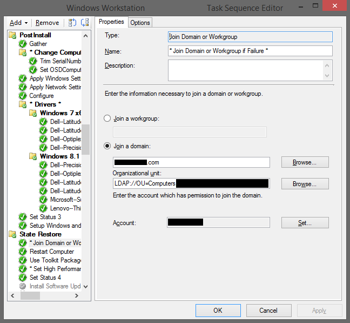The height and width of the screenshot is (323, 350).
Task: Click Browse next to the domain field
Action: [x=305, y=162]
